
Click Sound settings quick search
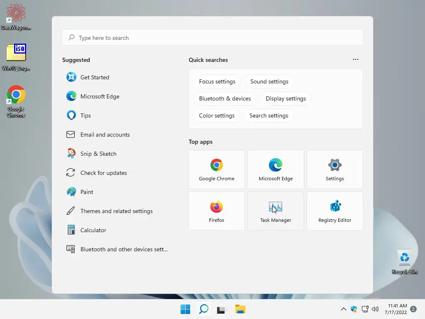coord(269,82)
